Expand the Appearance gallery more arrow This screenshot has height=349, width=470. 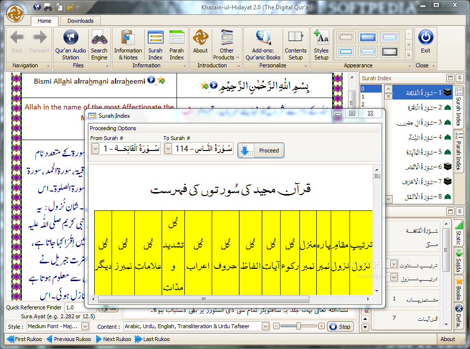point(409,55)
